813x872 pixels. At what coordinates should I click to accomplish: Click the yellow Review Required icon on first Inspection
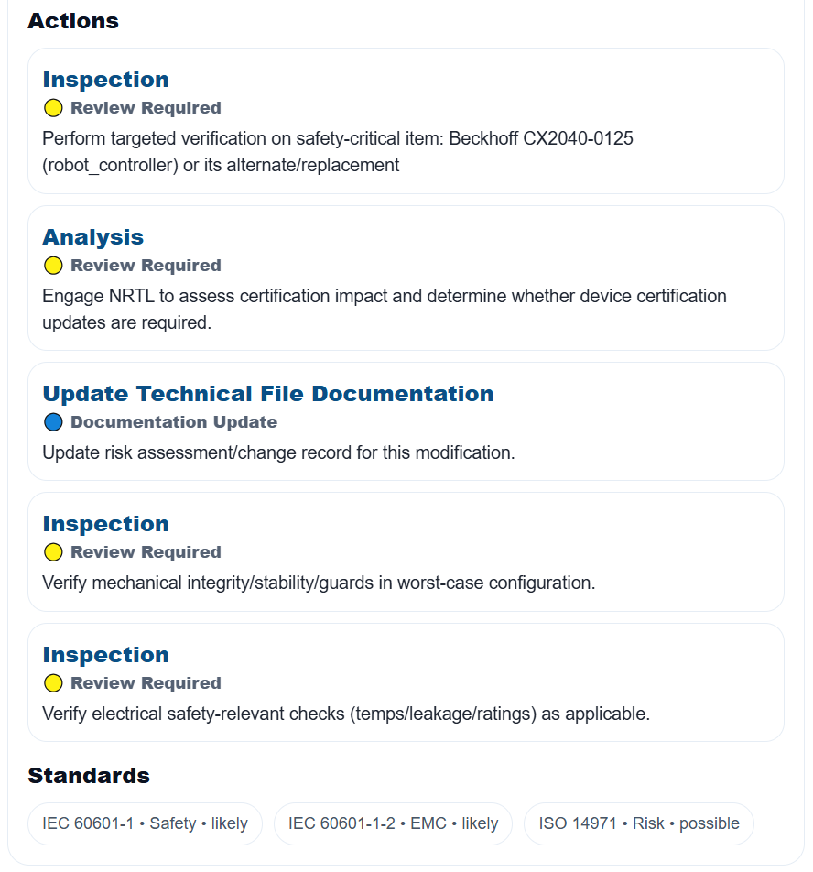[x=53, y=107]
